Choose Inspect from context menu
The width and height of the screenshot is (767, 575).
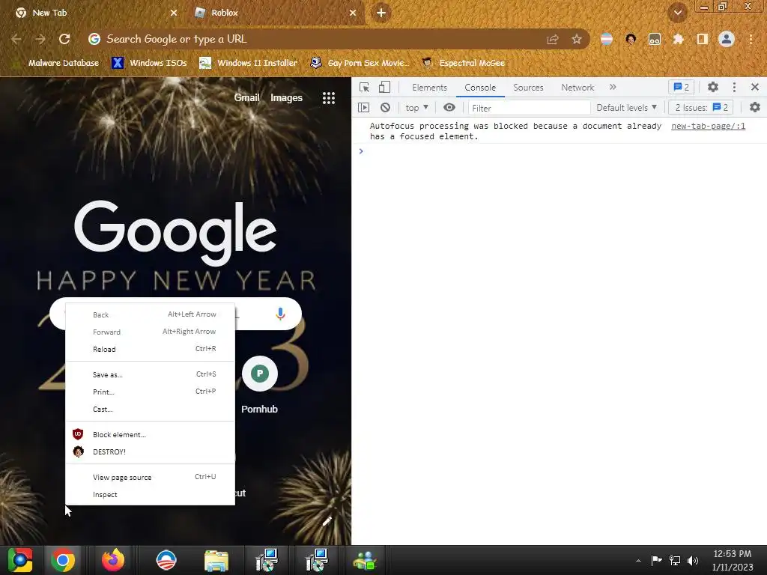tap(150, 494)
